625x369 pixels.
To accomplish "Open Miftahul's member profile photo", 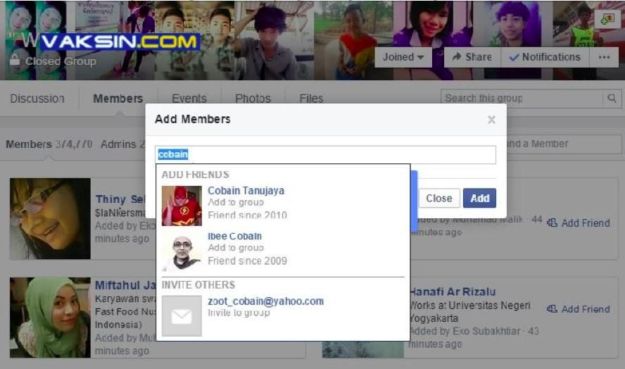I will point(50,317).
